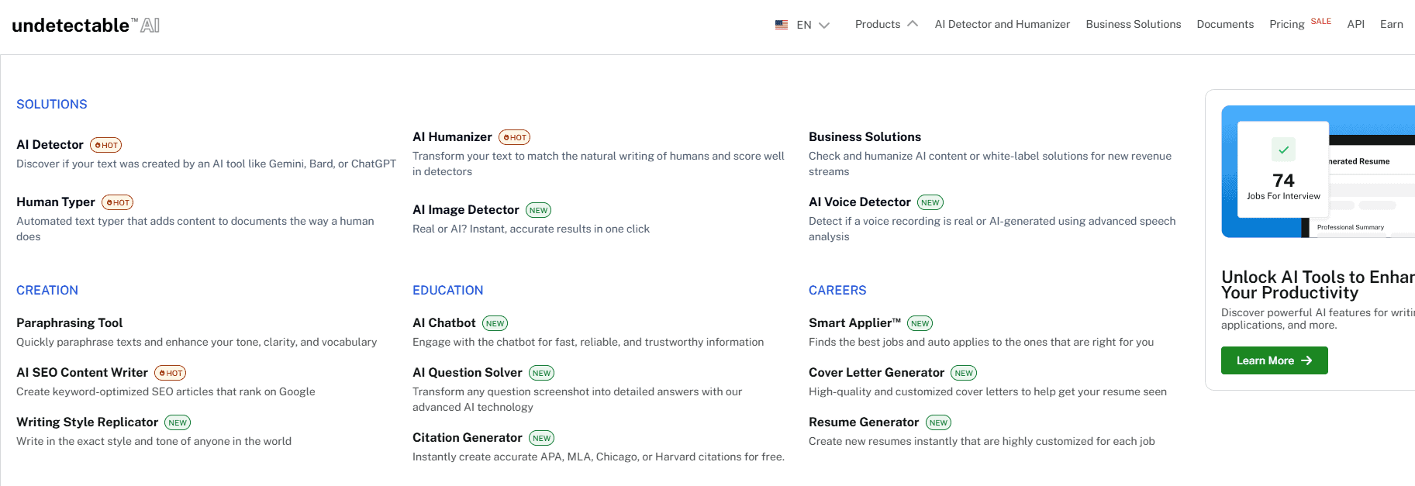Click the NEW badge beside Smart Applier

(x=920, y=323)
